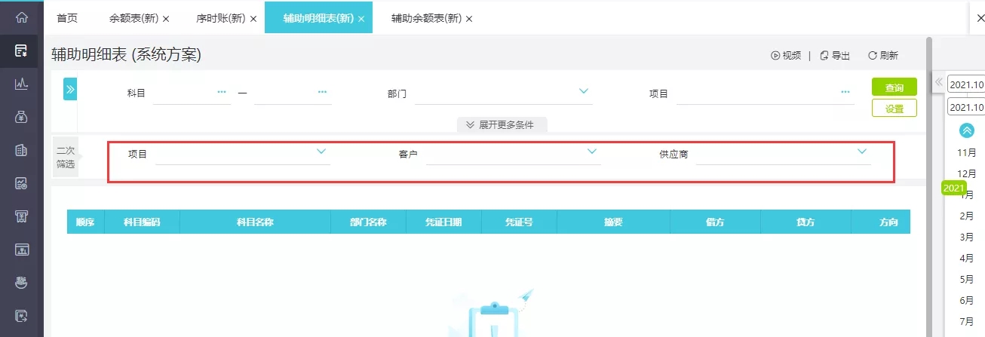The image size is (985, 337).
Task: Click the 顺序 column header
Action: pos(85,222)
